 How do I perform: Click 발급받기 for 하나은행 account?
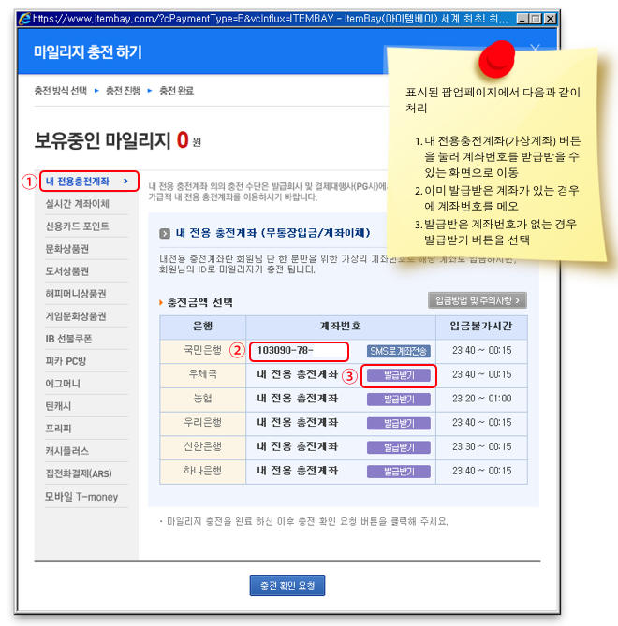tap(399, 472)
